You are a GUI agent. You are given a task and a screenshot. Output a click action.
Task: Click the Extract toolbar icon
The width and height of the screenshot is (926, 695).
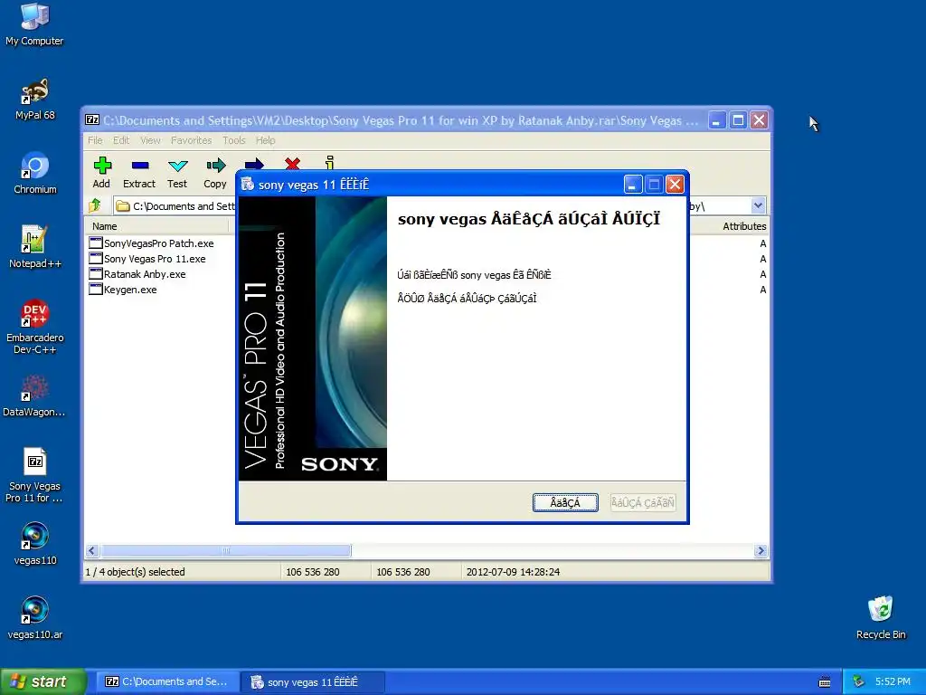(139, 172)
